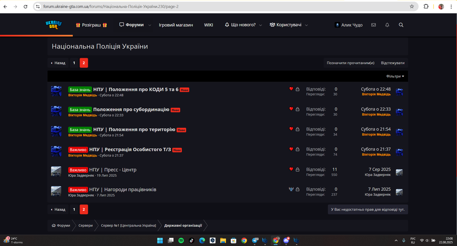Open TikTok from the taskbar
Screen dimensions: 457x246
tap(191, 240)
